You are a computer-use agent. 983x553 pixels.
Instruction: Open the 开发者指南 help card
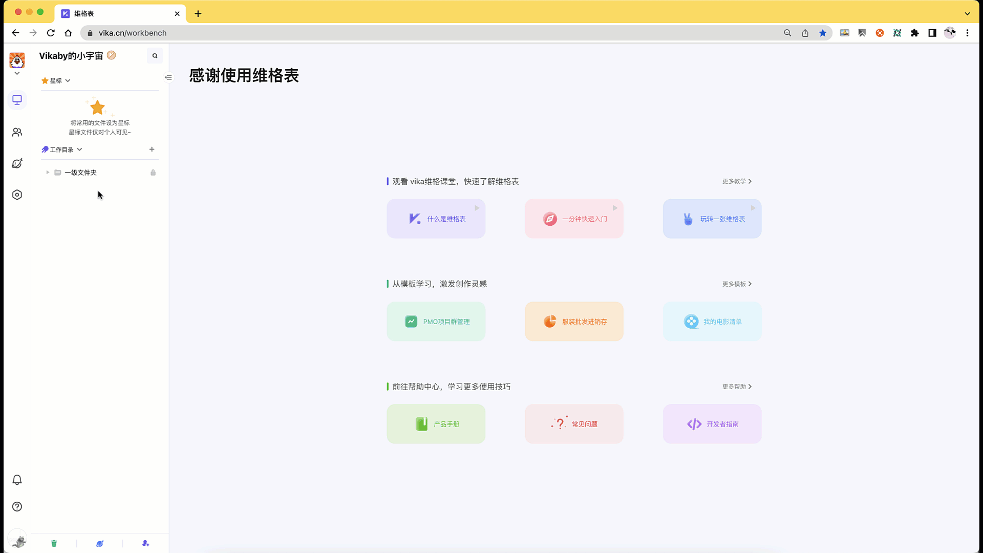712,424
